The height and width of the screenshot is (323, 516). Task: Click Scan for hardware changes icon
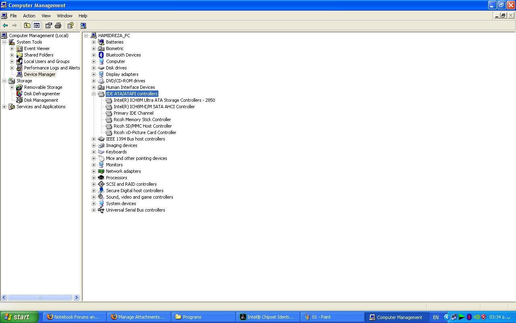coord(83,25)
